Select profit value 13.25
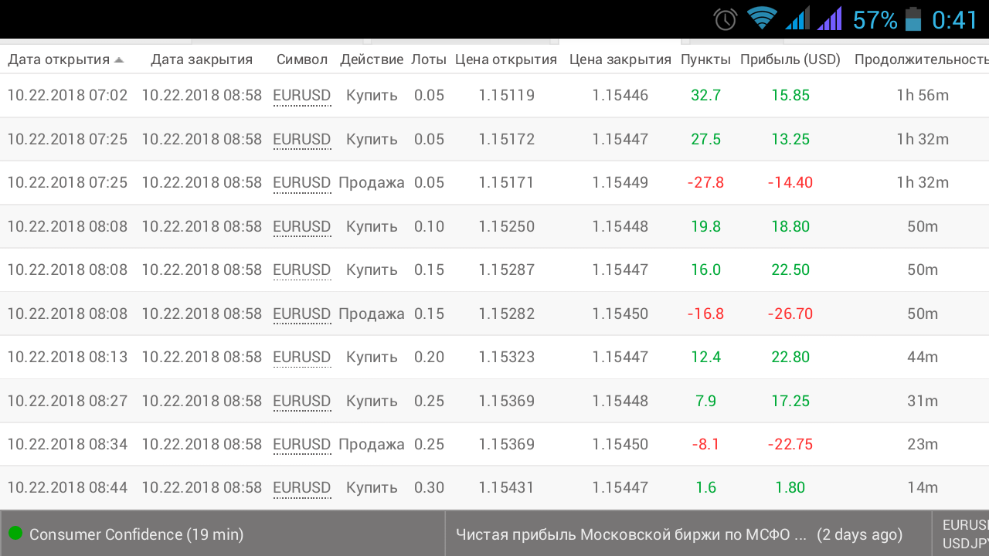 pos(790,140)
